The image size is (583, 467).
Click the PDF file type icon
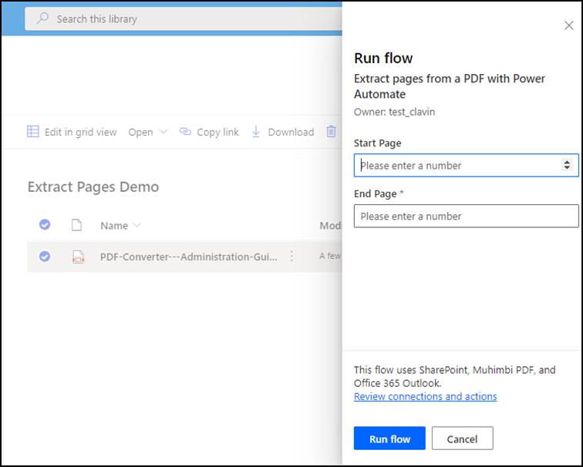pos(77,257)
